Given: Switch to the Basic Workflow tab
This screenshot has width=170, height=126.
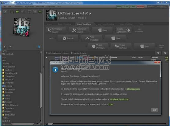Looking at the screenshot, I should 65,24.
